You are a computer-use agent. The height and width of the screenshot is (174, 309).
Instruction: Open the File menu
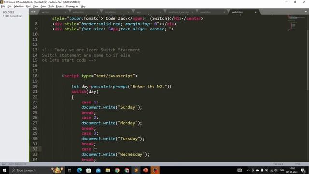(x=3, y=6)
